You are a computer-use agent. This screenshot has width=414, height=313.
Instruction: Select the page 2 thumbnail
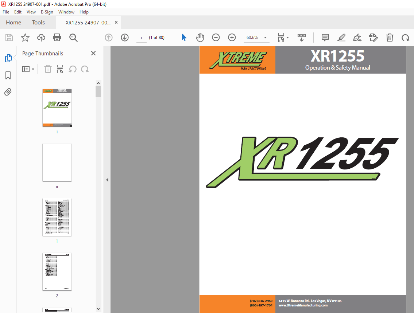57,272
